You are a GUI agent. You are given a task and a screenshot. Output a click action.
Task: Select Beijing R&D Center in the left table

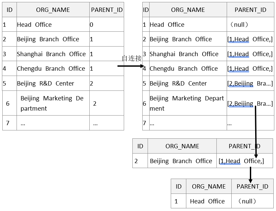(x=46, y=84)
